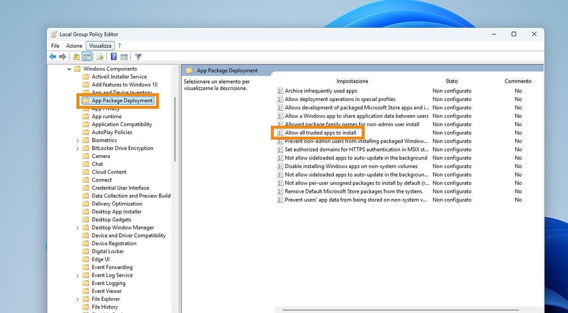Toggle the show/hide console tree toolbar icon
This screenshot has width=568, height=313.
(87, 57)
